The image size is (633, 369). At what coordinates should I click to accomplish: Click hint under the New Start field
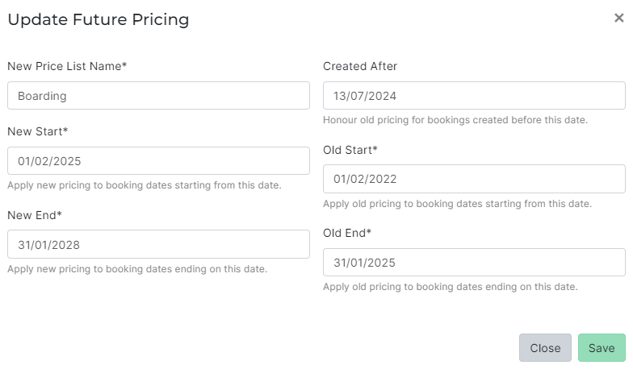pos(144,185)
